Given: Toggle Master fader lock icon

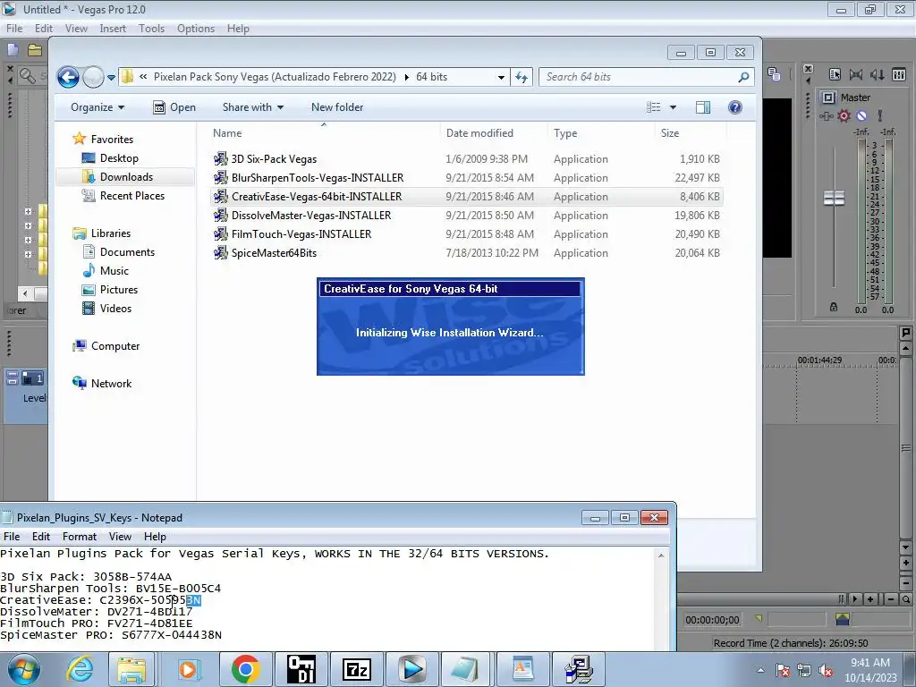Looking at the screenshot, I should click(834, 307).
